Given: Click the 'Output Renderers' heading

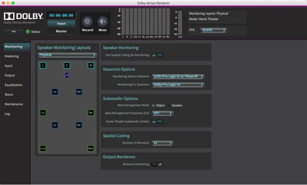Looking at the screenshot, I should point(119,157).
